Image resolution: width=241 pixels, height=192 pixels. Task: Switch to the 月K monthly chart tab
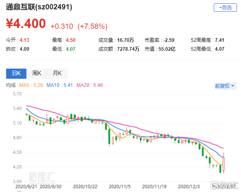57,73
